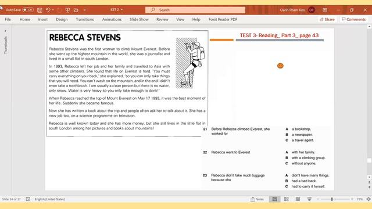
Task: Switch to the Home tab
Action: [x=24, y=19]
